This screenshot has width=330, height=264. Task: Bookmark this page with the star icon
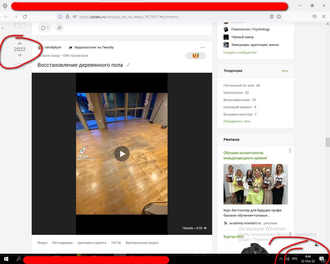point(279,17)
